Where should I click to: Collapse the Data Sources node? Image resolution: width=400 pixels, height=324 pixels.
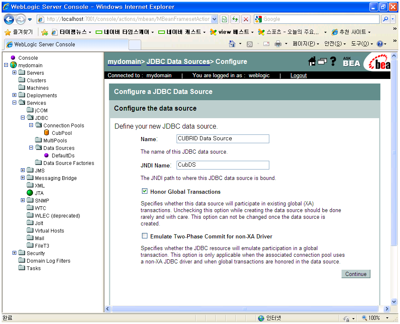(31, 147)
